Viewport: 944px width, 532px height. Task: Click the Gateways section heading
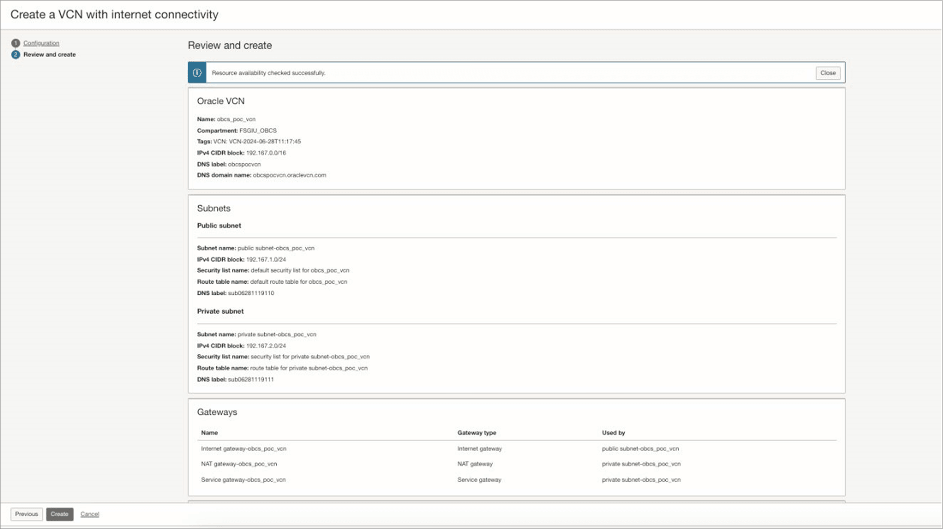(217, 413)
